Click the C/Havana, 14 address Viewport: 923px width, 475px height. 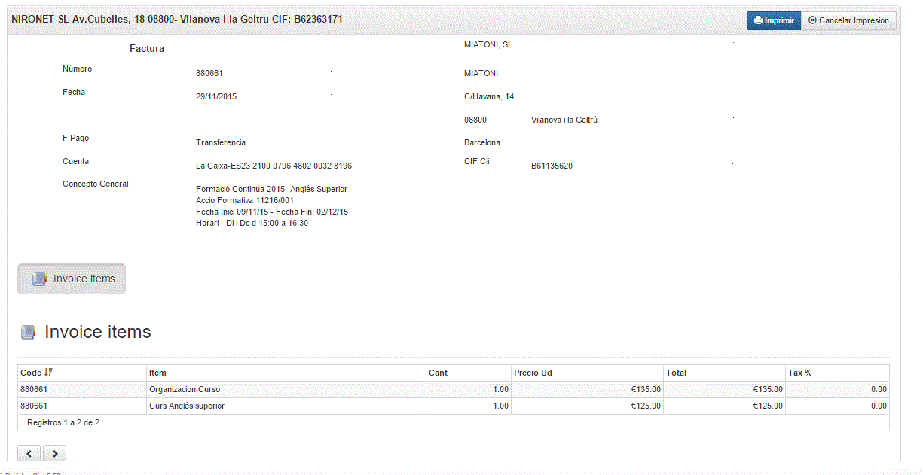click(x=489, y=97)
